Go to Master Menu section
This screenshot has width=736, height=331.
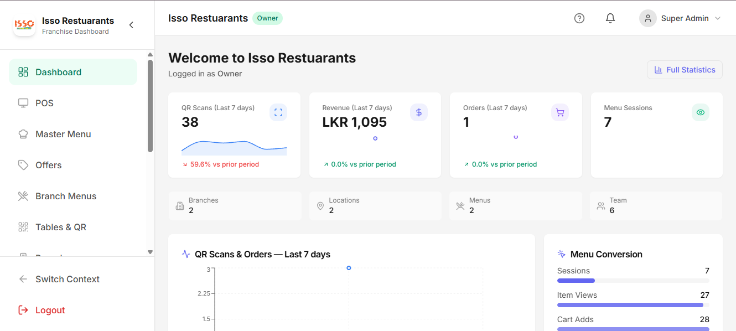(x=73, y=134)
